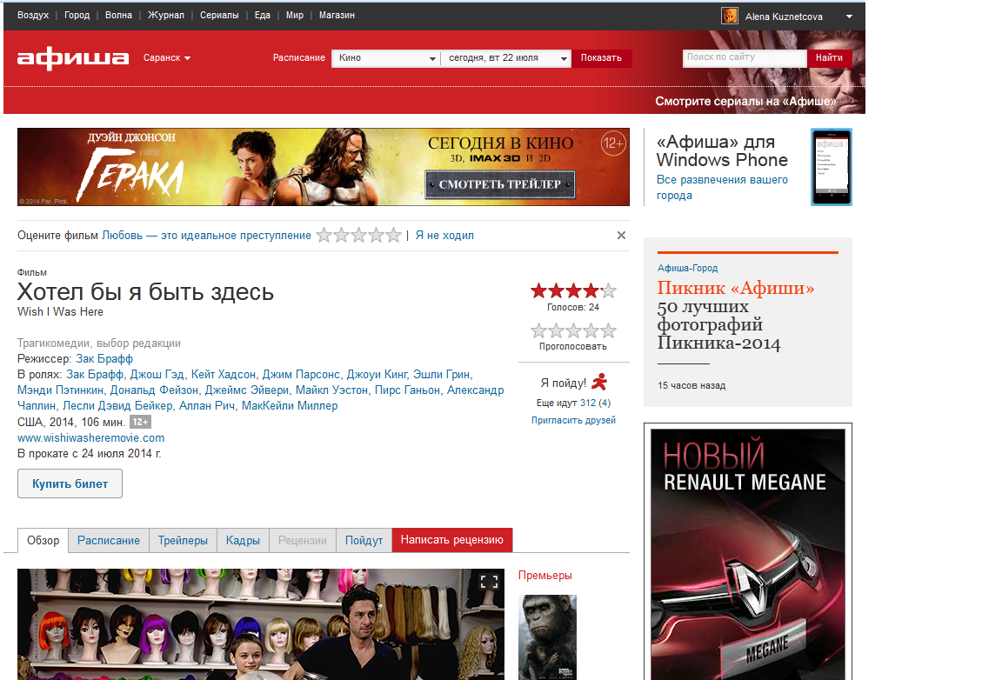Click Написать рецензию button
1002x680 pixels.
(x=451, y=540)
